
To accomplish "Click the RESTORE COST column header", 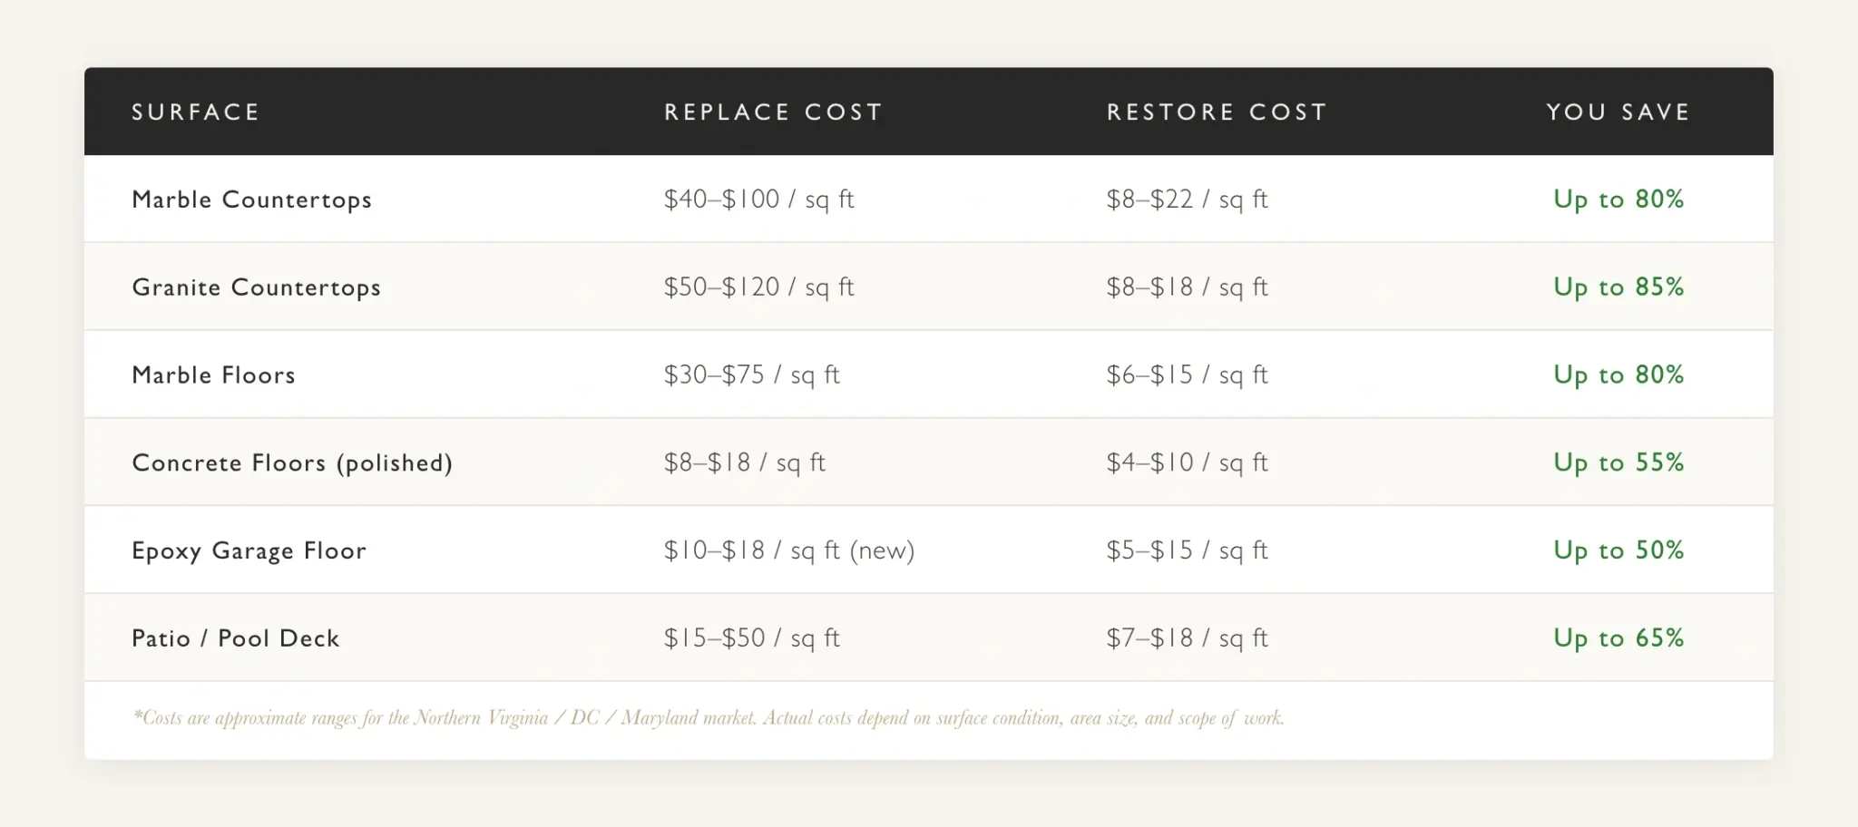I will pos(1217,112).
